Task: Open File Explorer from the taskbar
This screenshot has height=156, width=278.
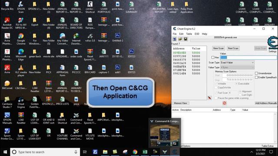Action: (105, 152)
